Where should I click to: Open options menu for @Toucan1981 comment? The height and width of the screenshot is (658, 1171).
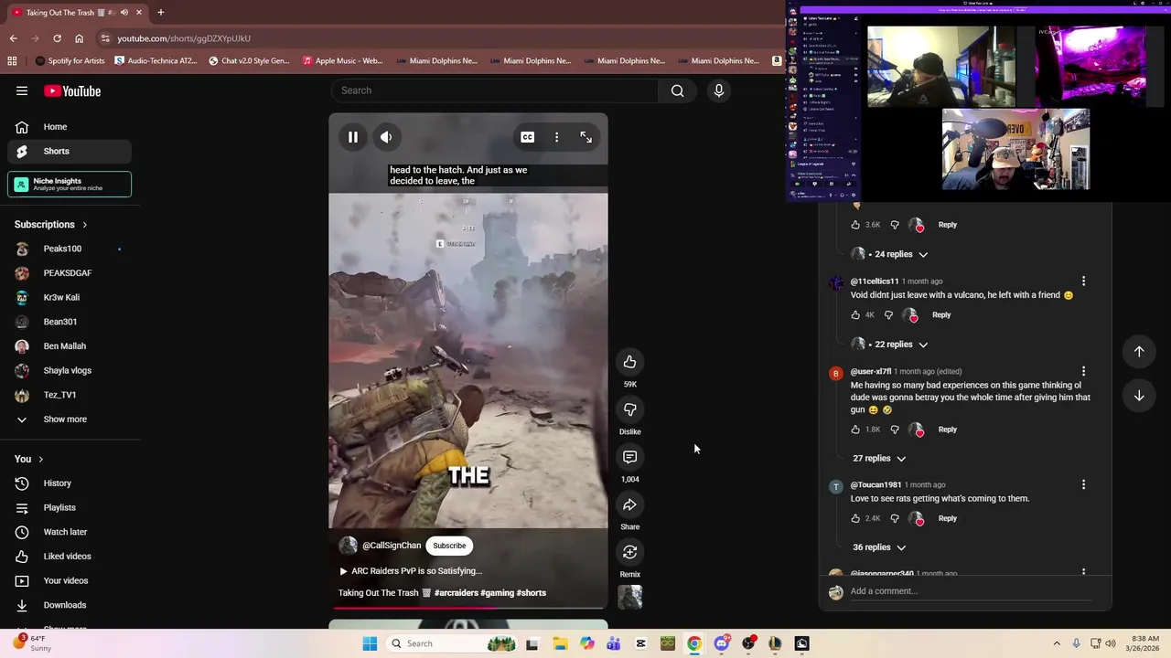point(1083,485)
